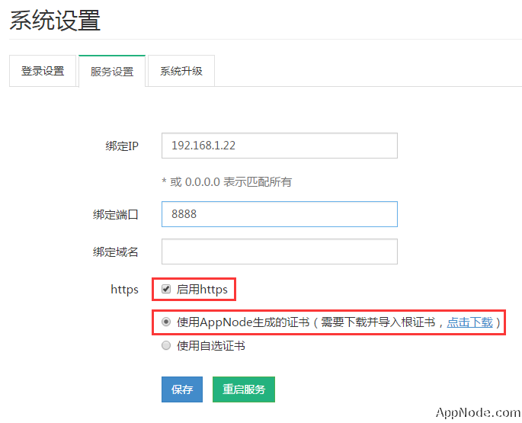The image size is (522, 423).
Task: Select the 使用AppNode生成的证书 radio button
Action: [x=166, y=322]
